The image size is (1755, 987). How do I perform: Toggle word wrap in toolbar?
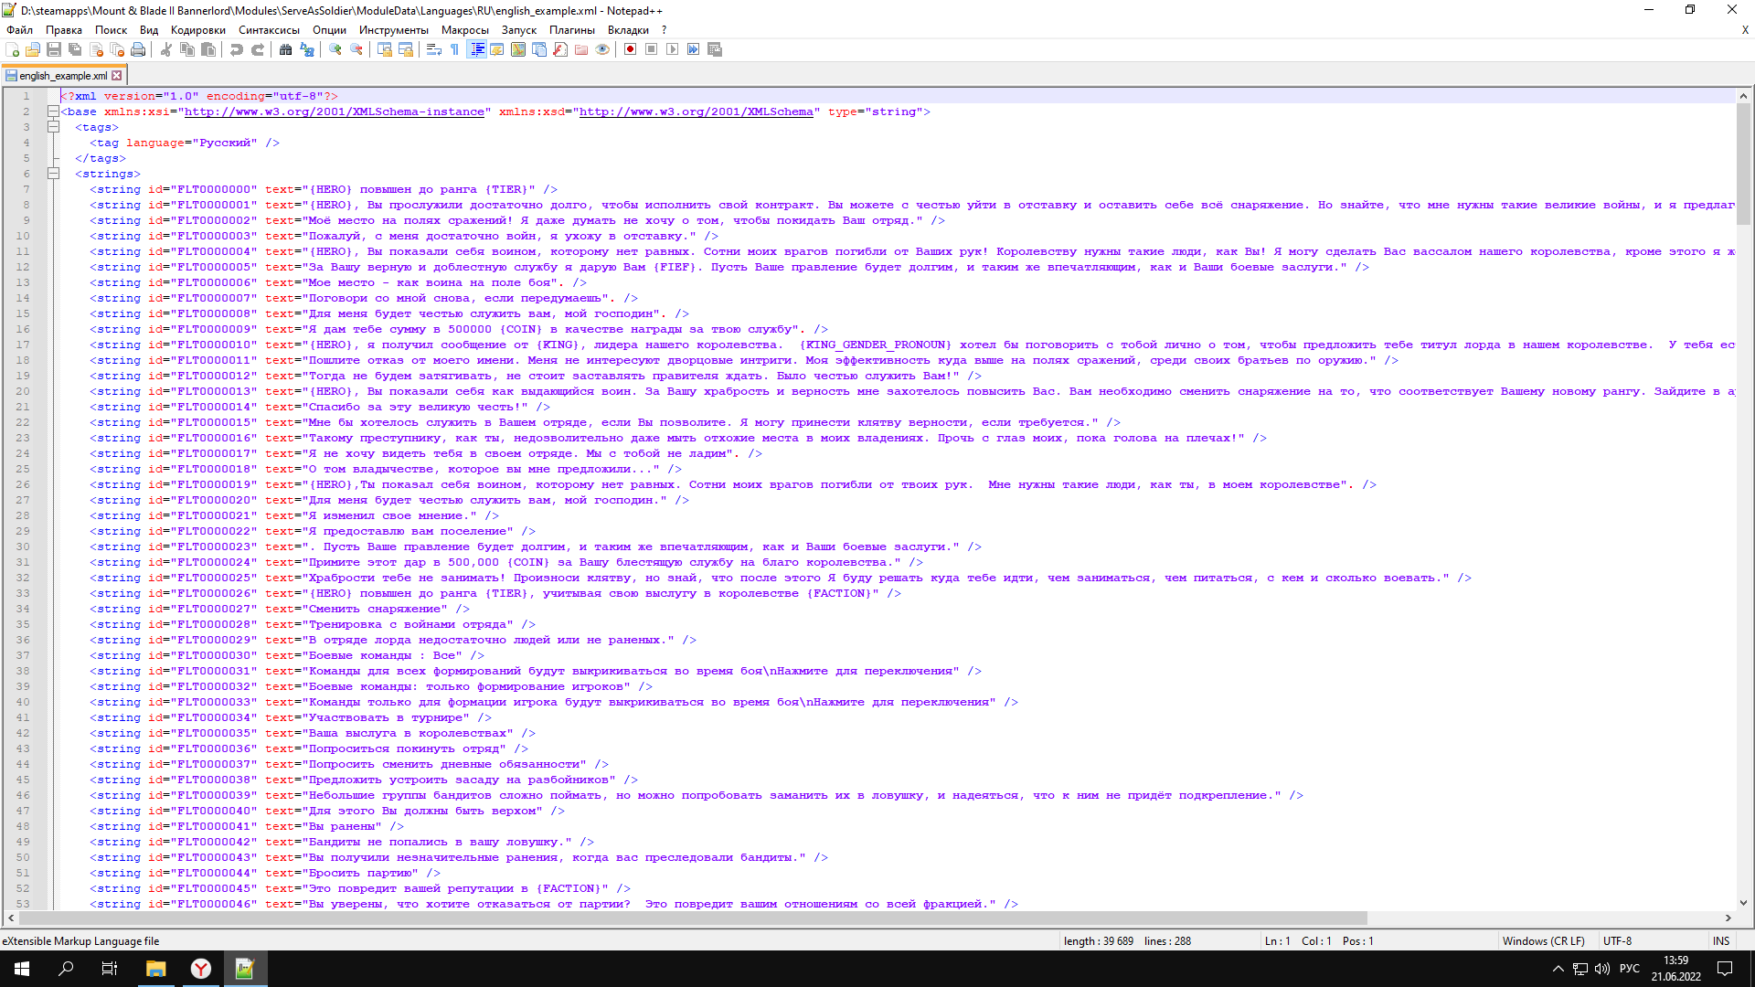pos(434,49)
